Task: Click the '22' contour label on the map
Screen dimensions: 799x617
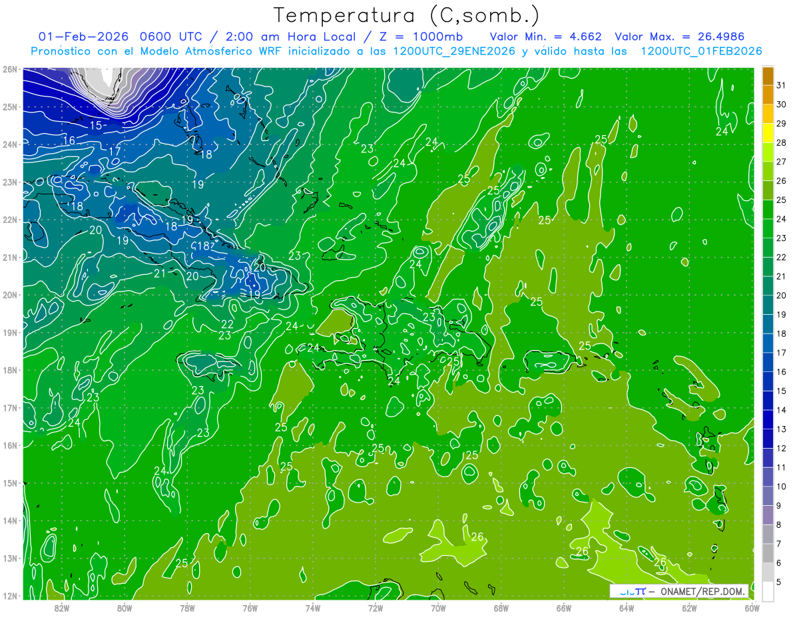Action: pyautogui.click(x=228, y=324)
